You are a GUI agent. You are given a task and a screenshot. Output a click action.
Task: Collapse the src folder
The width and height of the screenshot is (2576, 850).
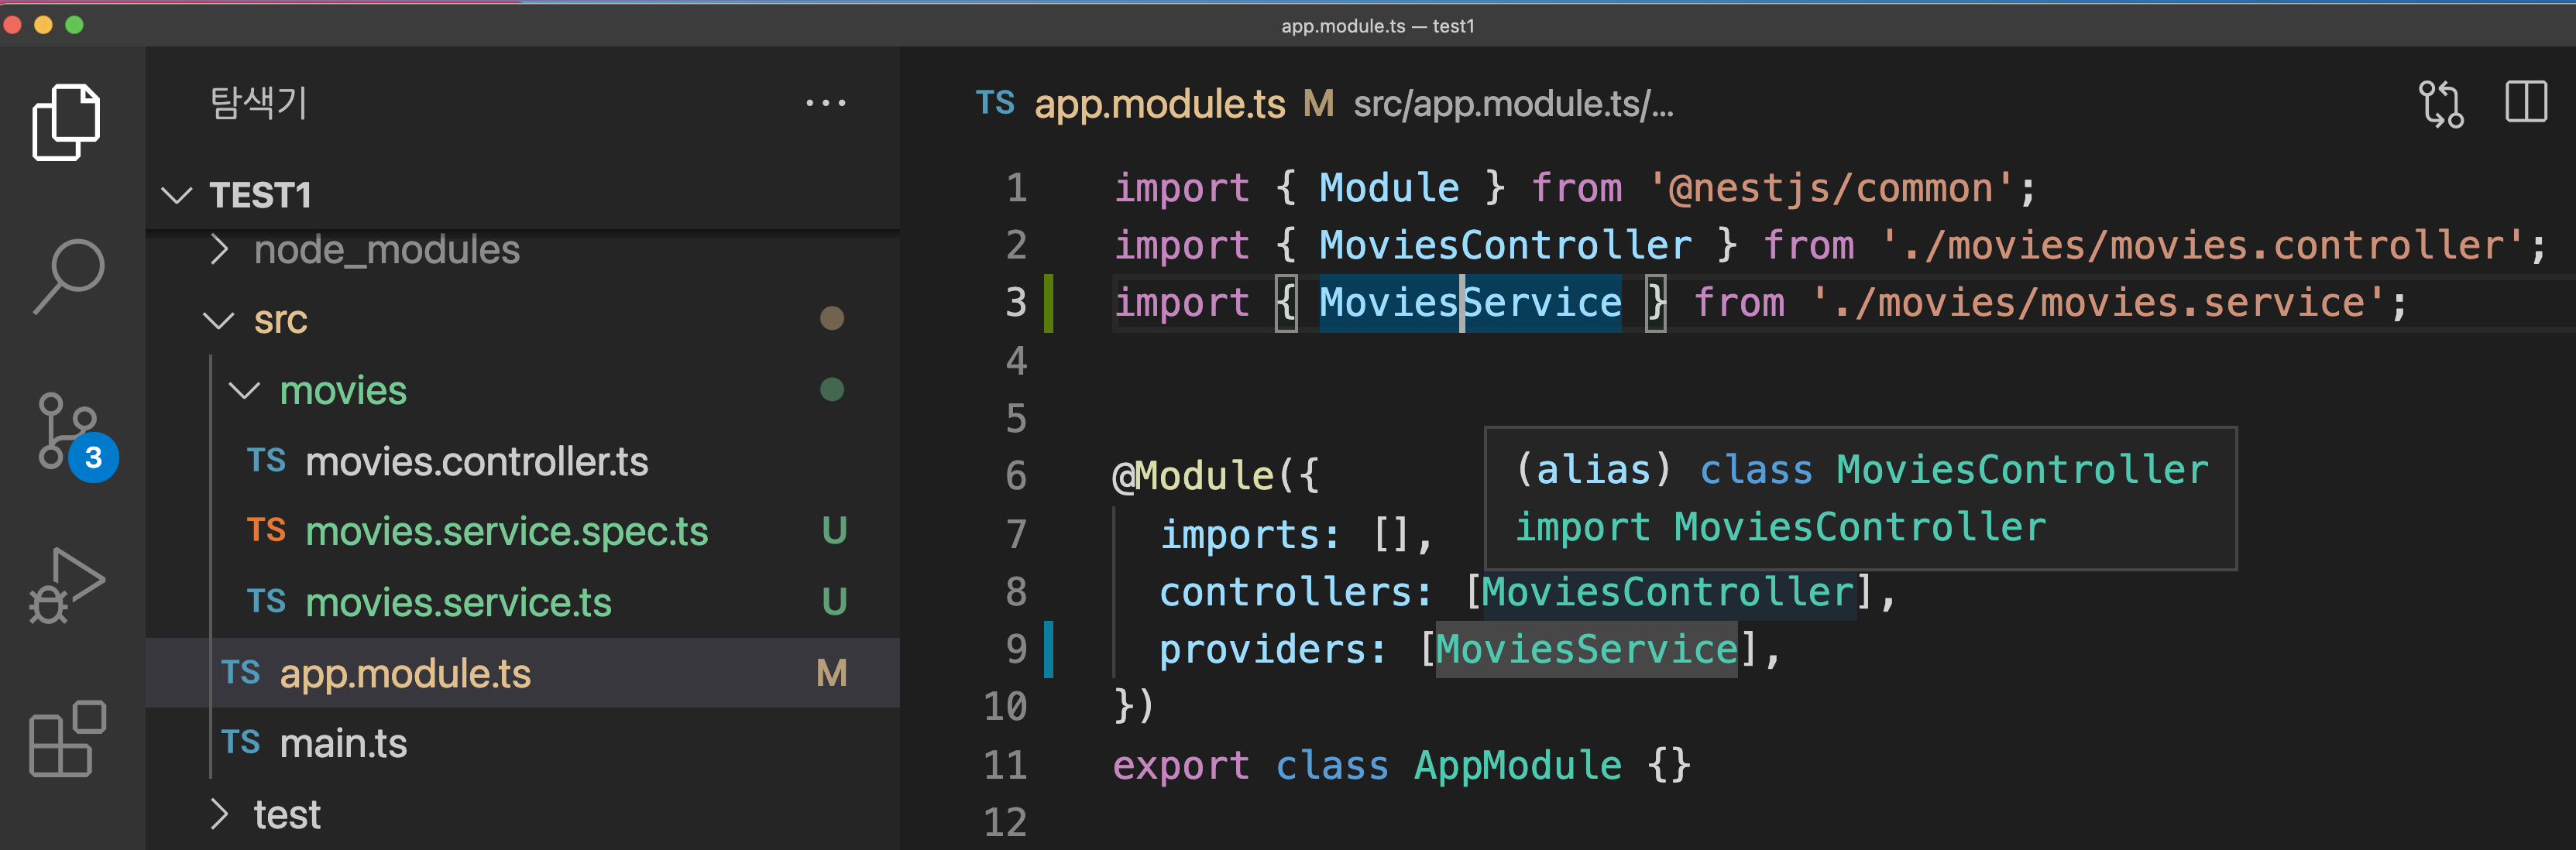coord(280,320)
